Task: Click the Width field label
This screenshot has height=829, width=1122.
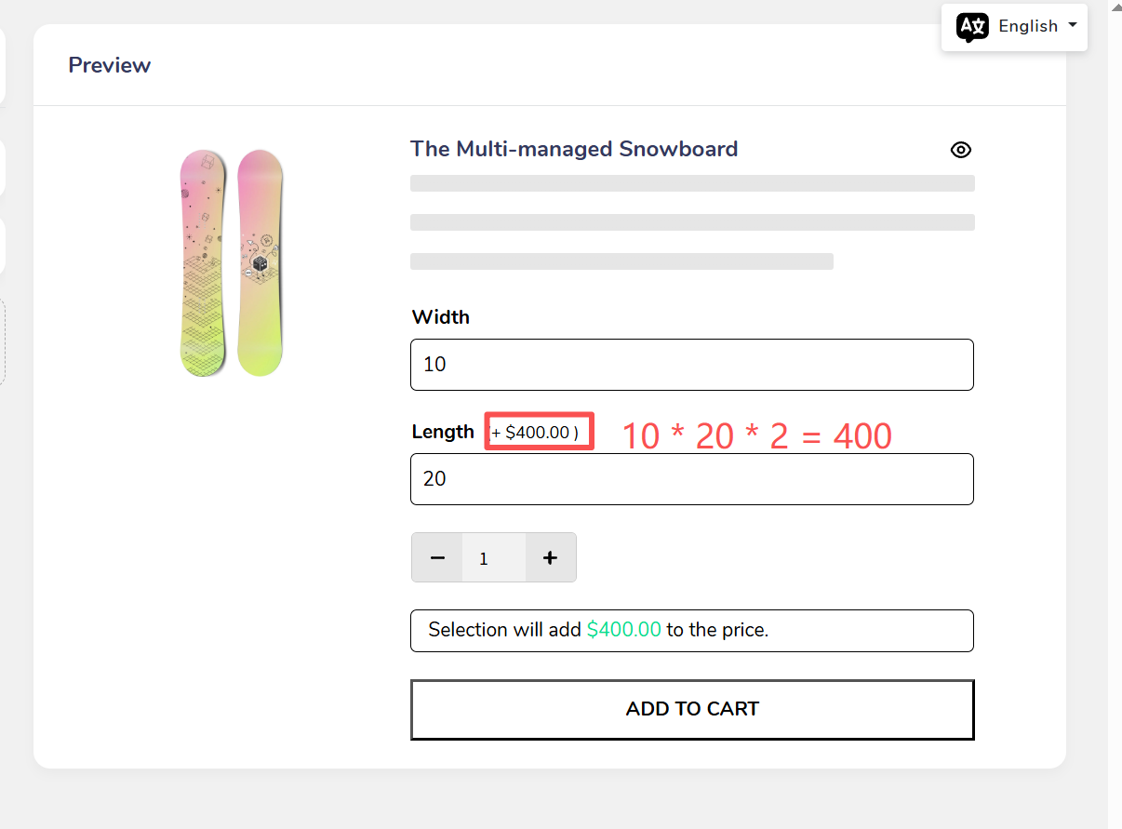Action: coord(440,317)
